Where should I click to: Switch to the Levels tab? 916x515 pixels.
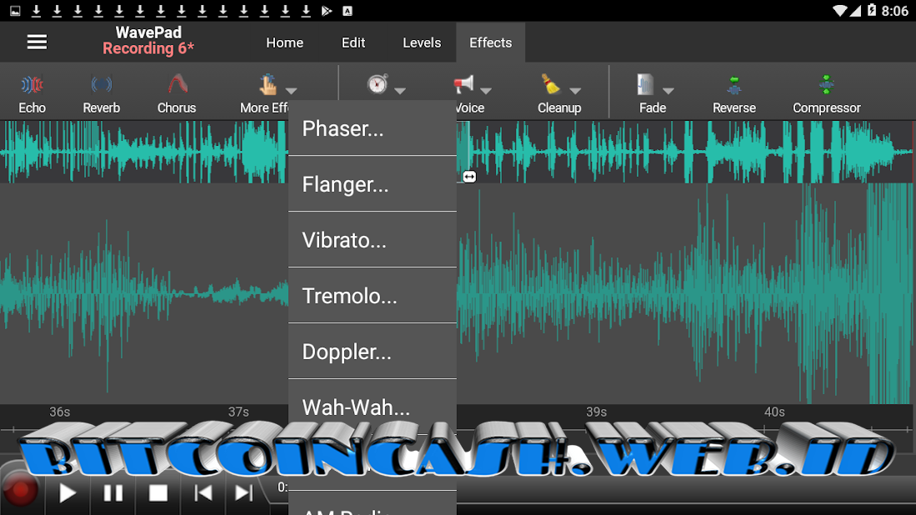coord(422,42)
